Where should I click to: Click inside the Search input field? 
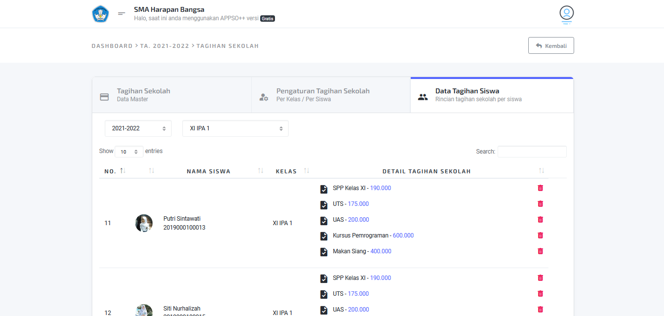tap(532, 152)
